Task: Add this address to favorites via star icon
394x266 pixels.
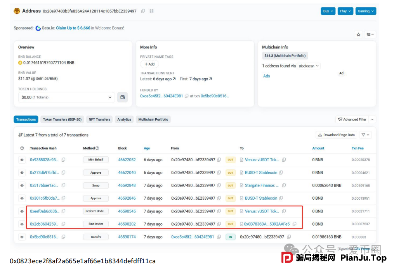Action: coord(358,35)
